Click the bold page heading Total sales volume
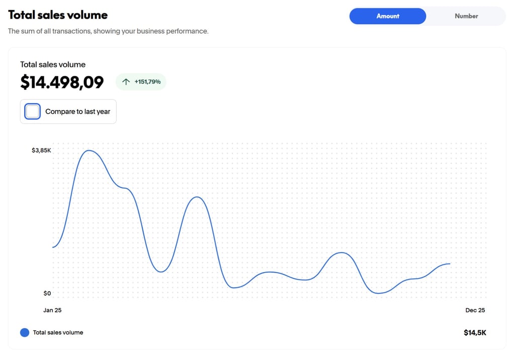515x354 pixels. [58, 15]
